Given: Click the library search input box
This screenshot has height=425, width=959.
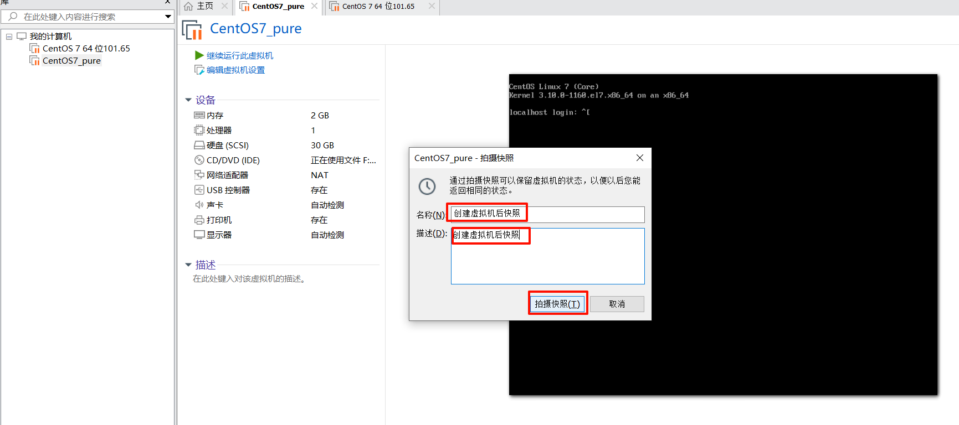Looking at the screenshot, I should [x=89, y=17].
